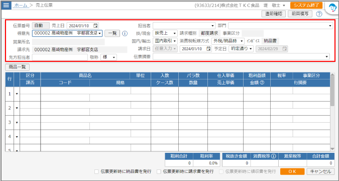Click the 納品書 invoice type value

pos(270,41)
